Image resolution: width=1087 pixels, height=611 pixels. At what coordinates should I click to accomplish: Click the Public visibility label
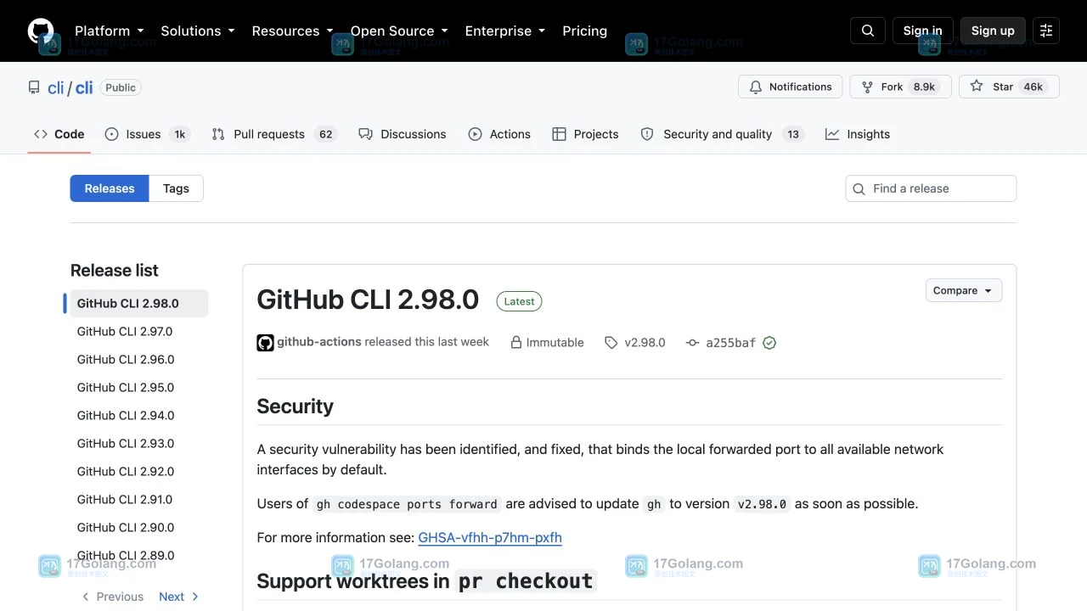pyautogui.click(x=121, y=87)
